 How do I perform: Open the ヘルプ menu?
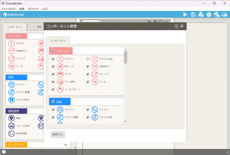45,9
